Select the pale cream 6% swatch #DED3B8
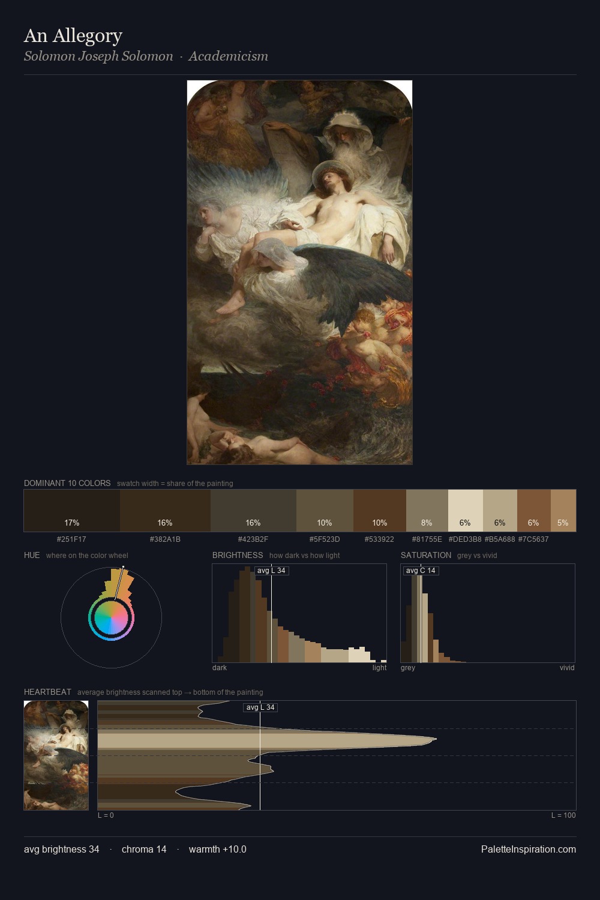Image resolution: width=600 pixels, height=900 pixels. pos(466,511)
